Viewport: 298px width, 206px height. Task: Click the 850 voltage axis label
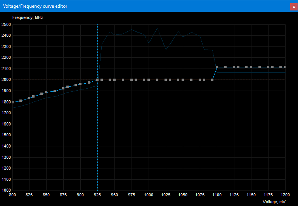[x=46, y=195]
